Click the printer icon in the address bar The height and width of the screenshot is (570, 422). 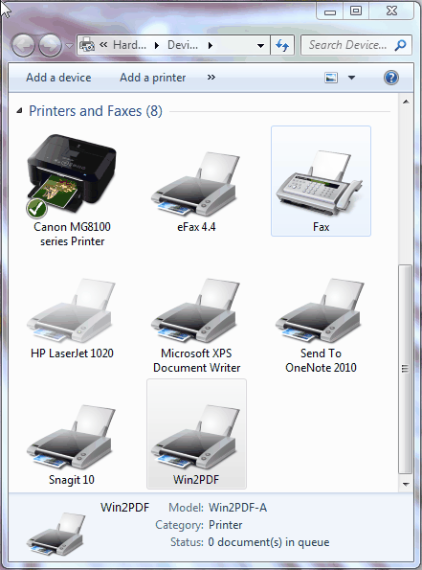(x=86, y=45)
